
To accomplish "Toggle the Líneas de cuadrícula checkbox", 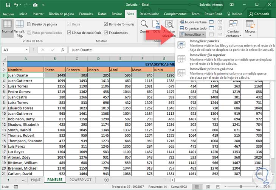I will [69, 33].
